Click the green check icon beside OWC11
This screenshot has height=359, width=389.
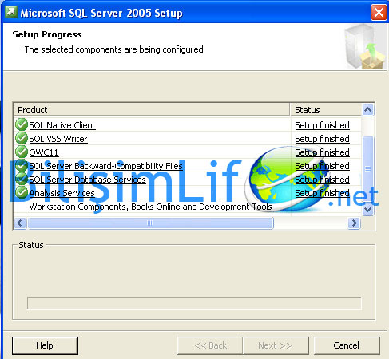22,152
